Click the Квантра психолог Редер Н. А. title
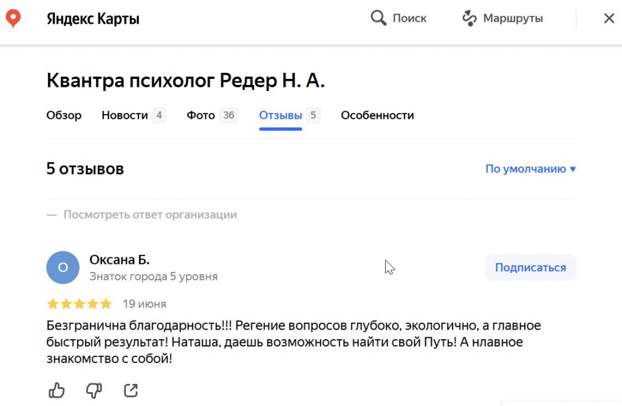622x406 pixels. [186, 80]
